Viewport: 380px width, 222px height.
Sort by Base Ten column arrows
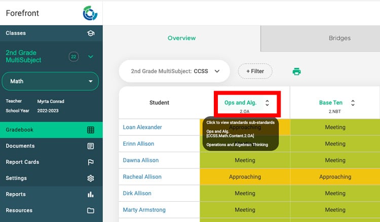[353, 103]
